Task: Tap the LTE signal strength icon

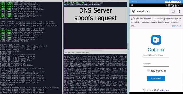Action: point(173,5)
